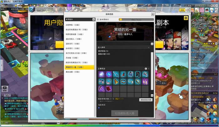Click the 主要奖励 info icon
219x127 pixels.
(146, 69)
